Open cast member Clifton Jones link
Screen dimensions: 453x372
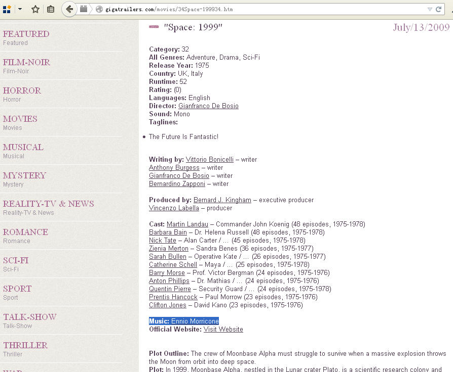pos(168,305)
